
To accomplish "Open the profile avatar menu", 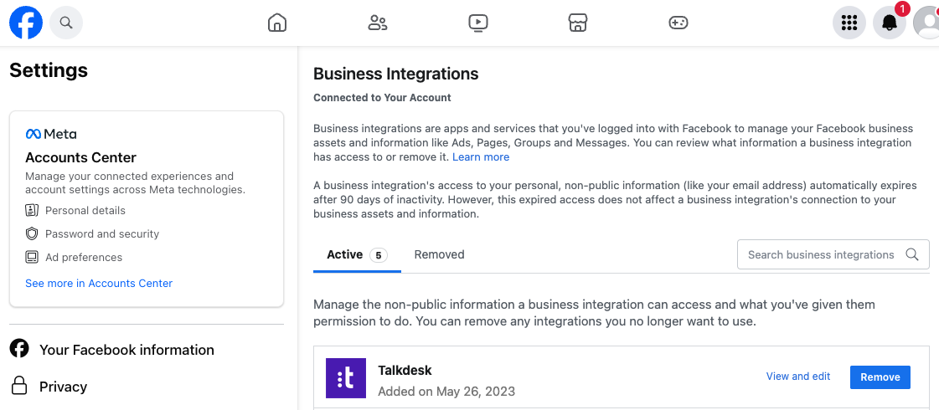I will [x=926, y=23].
